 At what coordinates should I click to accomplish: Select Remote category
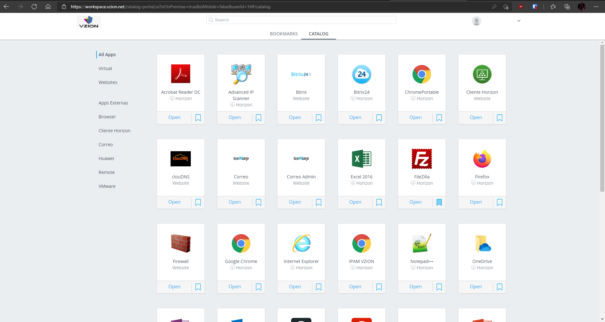[x=107, y=172]
